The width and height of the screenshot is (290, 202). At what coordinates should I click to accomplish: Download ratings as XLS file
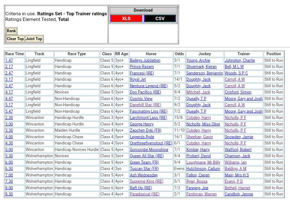[126, 19]
